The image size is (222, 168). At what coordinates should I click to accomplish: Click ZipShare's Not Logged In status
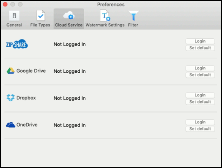coord(70,44)
